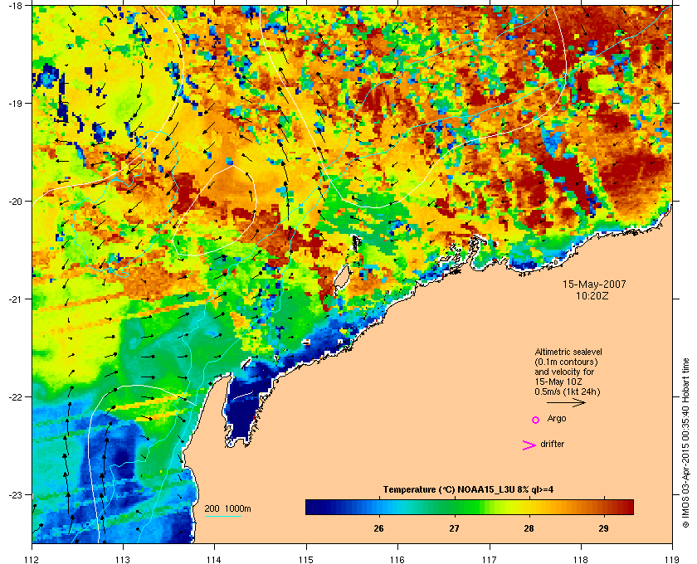
Task: Click the small white-outlined island near 115.4E
Action: [341, 277]
